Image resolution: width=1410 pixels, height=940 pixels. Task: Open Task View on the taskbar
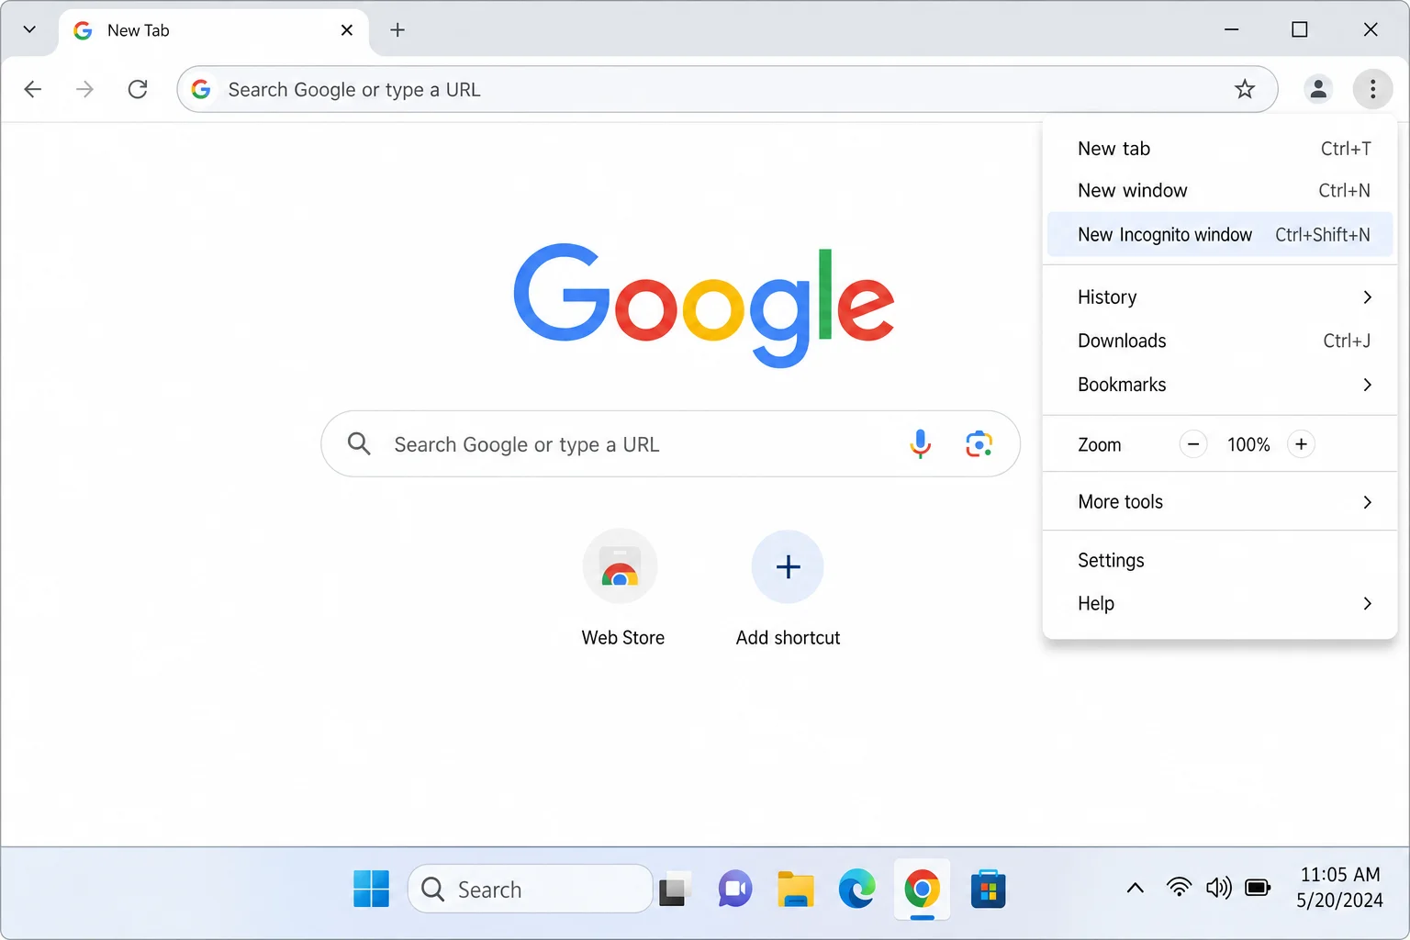[674, 889]
